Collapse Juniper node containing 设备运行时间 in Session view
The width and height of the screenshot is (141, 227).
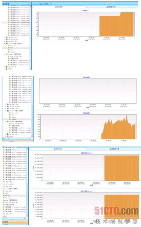coord(6,121)
